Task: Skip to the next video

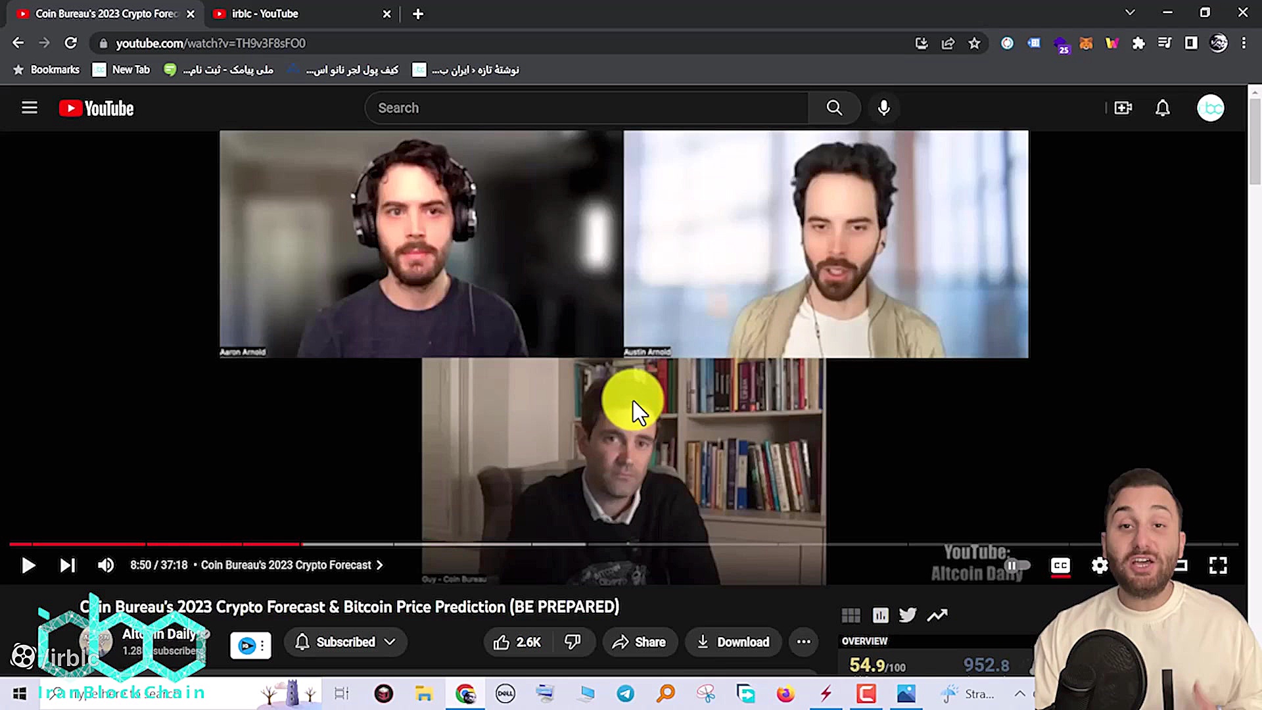Action: 67,565
